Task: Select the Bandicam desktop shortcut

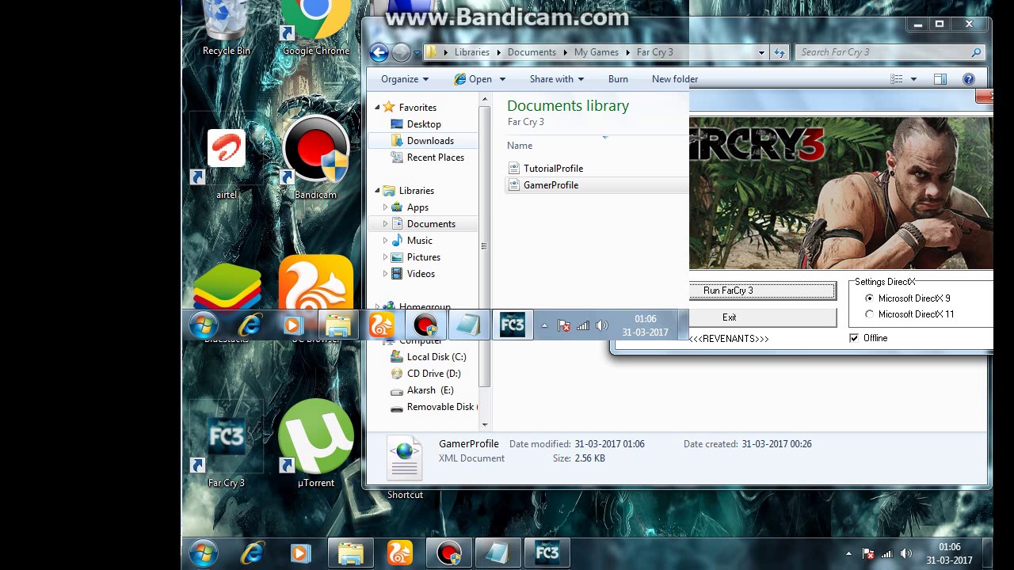Action: pyautogui.click(x=315, y=158)
